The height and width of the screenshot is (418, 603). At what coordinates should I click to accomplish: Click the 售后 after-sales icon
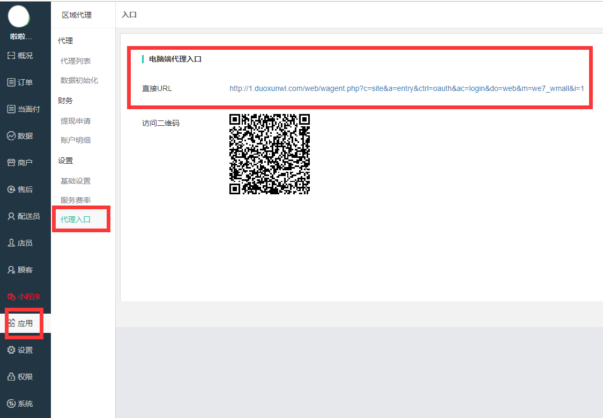pos(11,189)
